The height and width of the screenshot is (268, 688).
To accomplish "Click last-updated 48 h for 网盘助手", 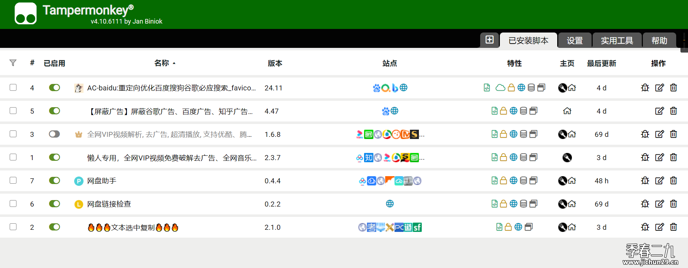I will click(x=602, y=181).
